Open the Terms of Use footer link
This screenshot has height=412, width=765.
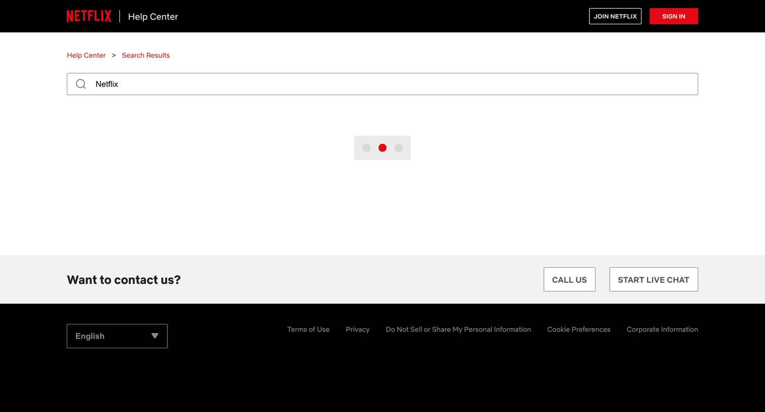click(x=308, y=329)
